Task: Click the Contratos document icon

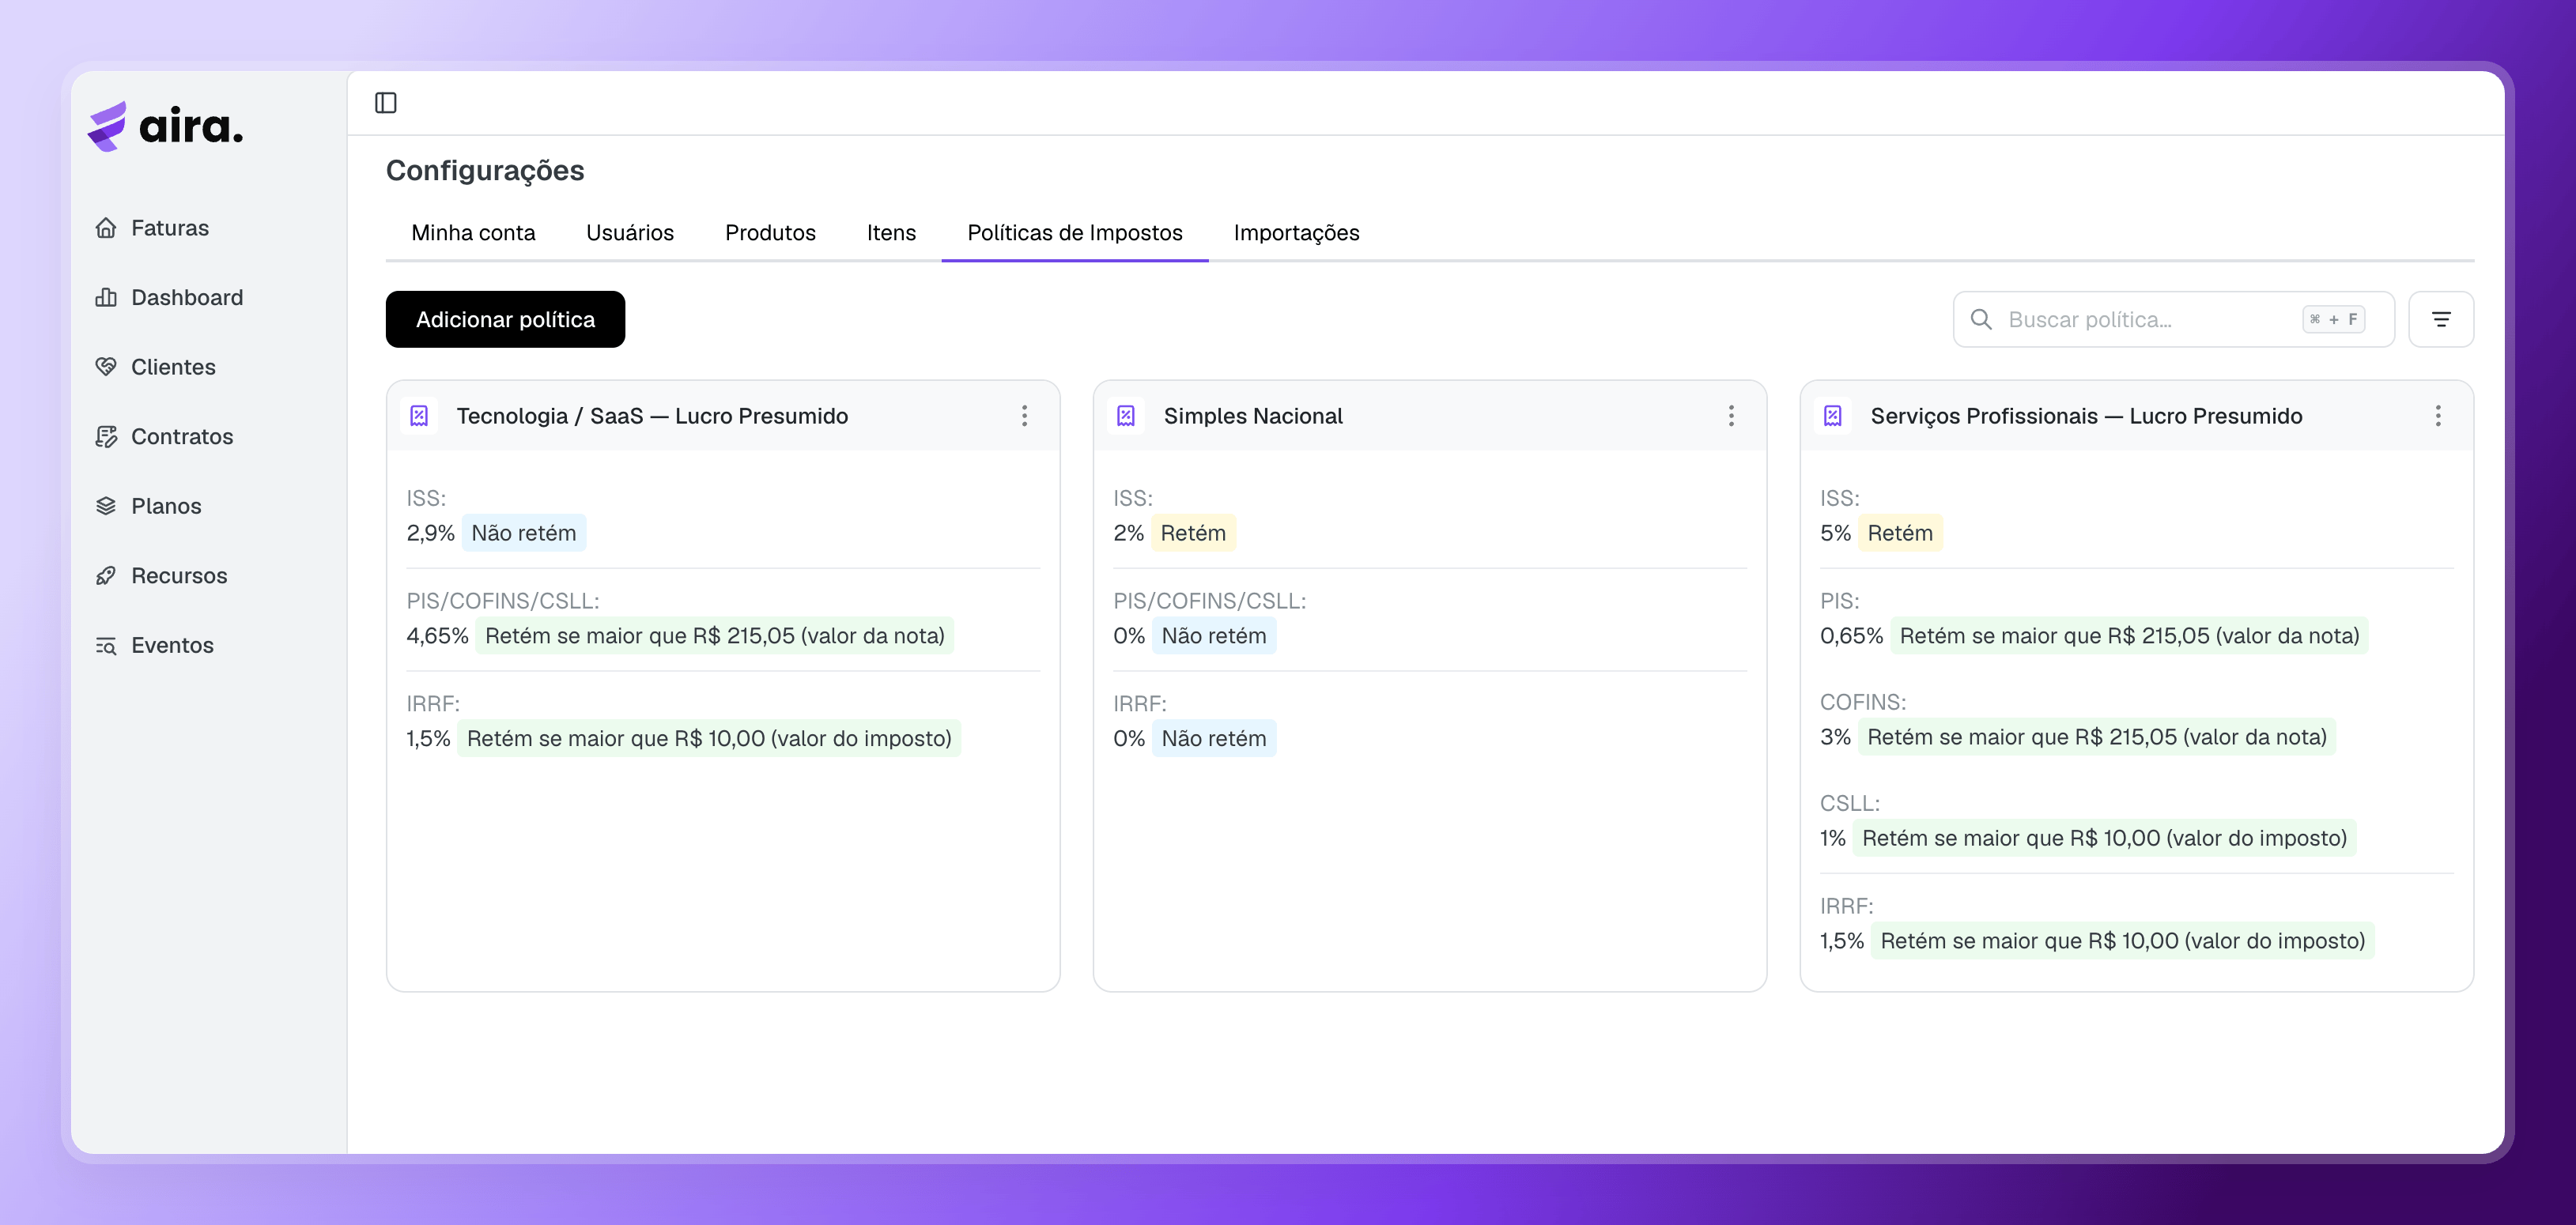Action: coord(106,436)
